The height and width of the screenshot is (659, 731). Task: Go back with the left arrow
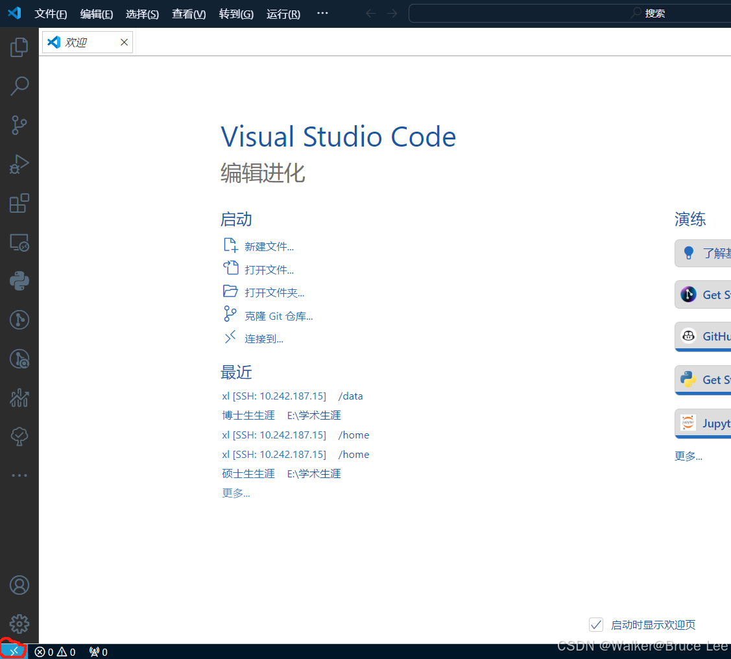click(370, 14)
